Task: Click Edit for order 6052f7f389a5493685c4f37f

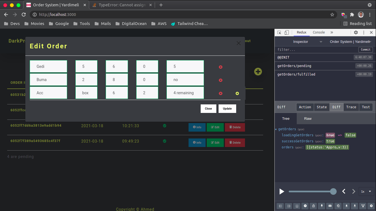Action: (x=215, y=143)
